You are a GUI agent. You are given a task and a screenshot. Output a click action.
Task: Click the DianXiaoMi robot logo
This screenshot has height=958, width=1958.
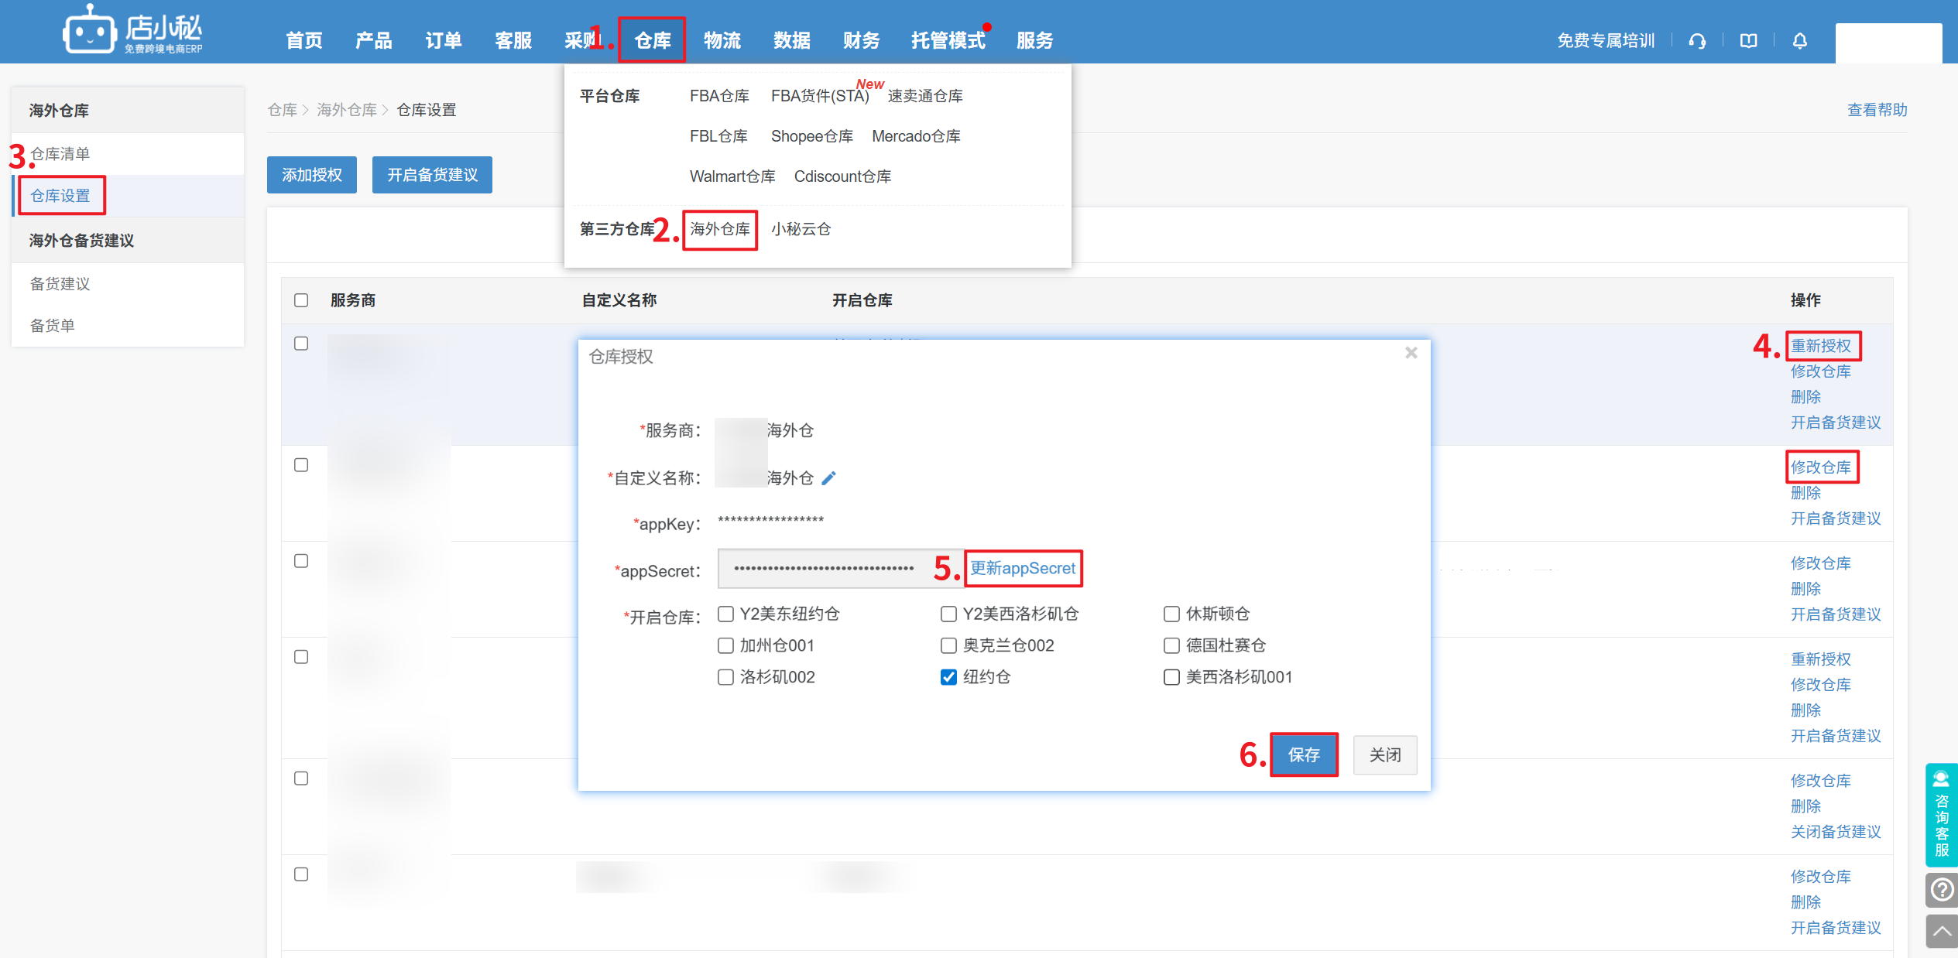[x=90, y=33]
